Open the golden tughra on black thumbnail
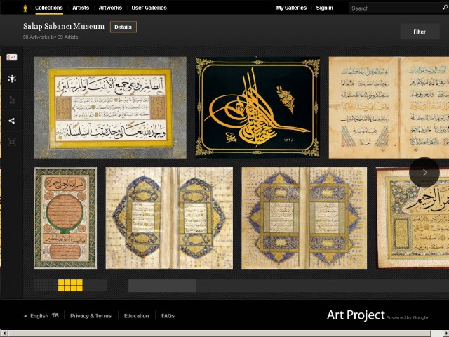This screenshot has height=337, width=449. click(x=257, y=107)
